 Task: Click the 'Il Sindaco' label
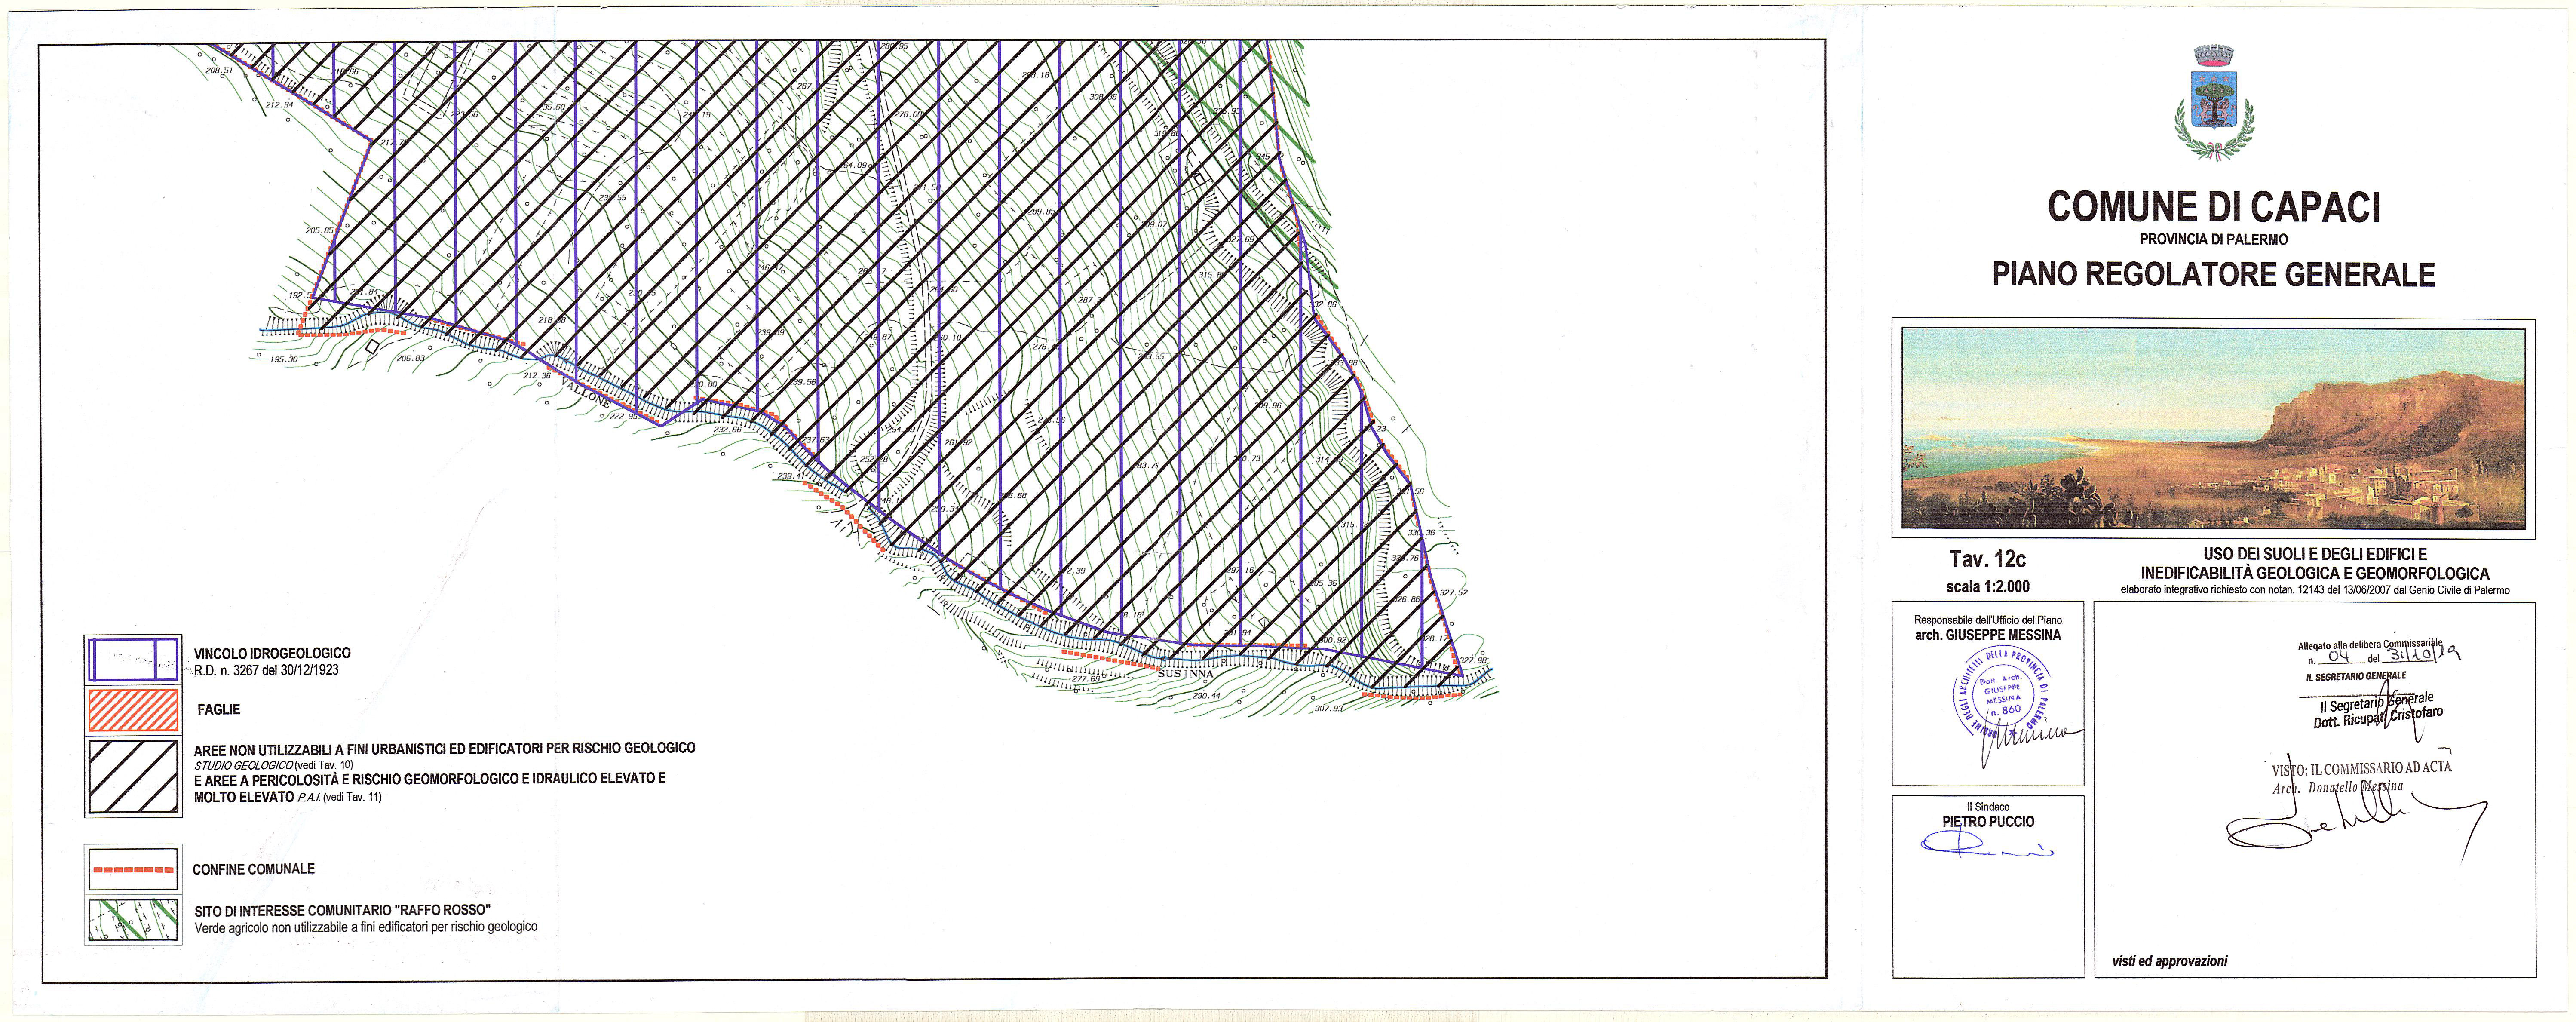1988,807
